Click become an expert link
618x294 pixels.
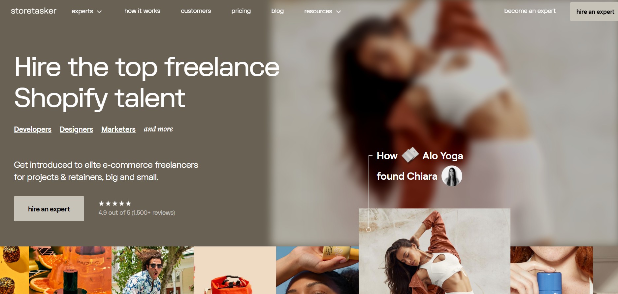coord(530,11)
